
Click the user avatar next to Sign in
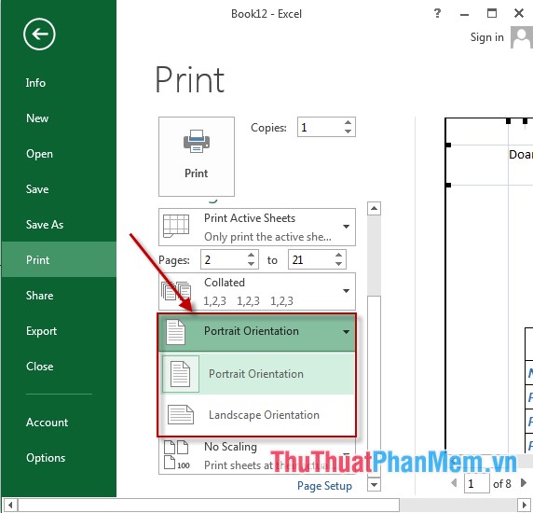(522, 37)
